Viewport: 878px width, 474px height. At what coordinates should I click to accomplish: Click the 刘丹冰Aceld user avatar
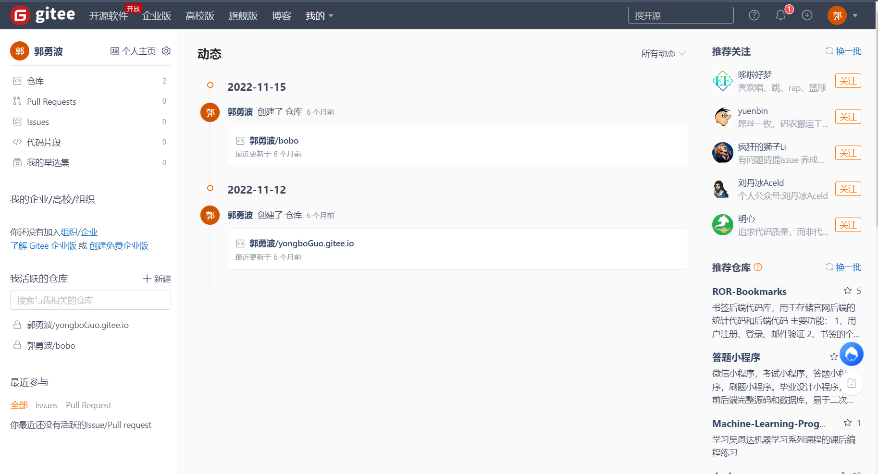pyautogui.click(x=722, y=189)
